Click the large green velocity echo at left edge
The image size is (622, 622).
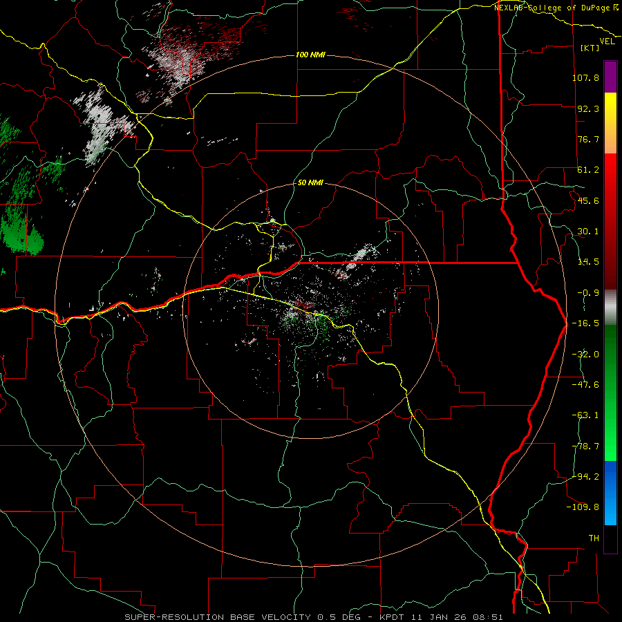(22, 234)
